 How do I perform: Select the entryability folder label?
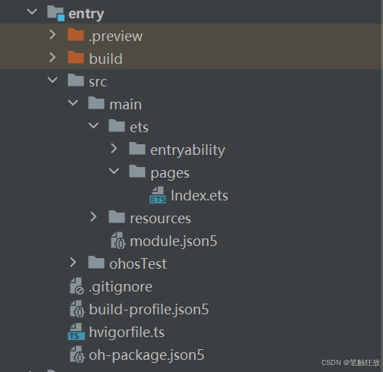point(187,150)
